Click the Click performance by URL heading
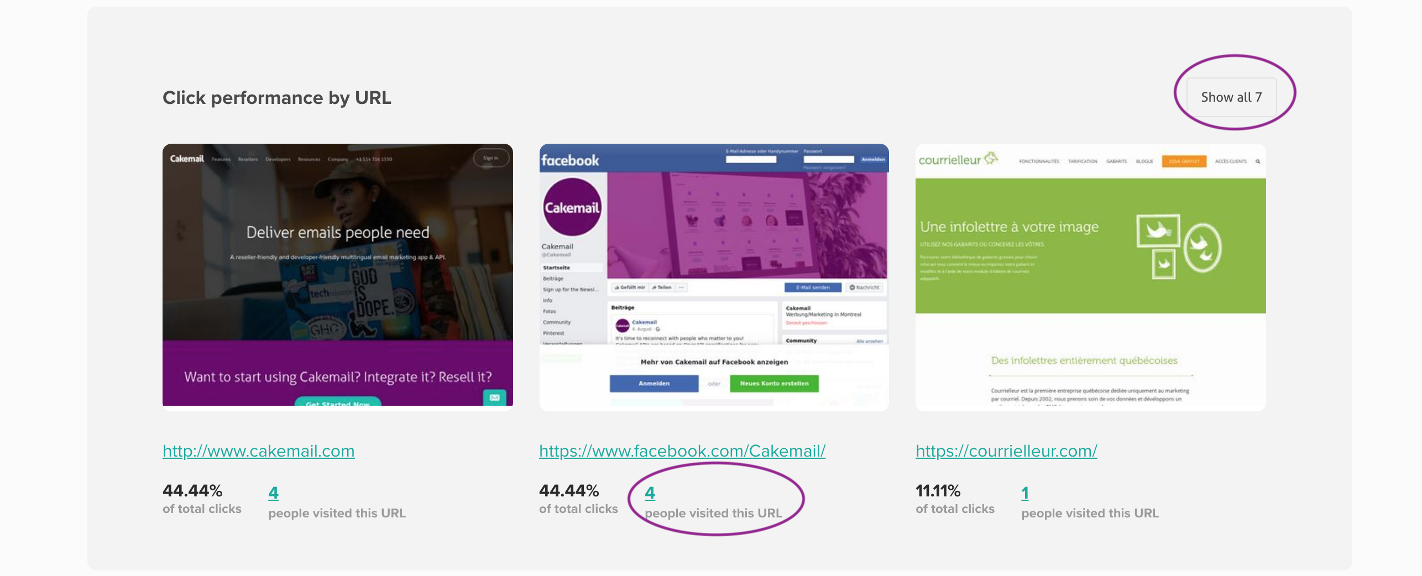The height and width of the screenshot is (576, 1422). [x=277, y=98]
